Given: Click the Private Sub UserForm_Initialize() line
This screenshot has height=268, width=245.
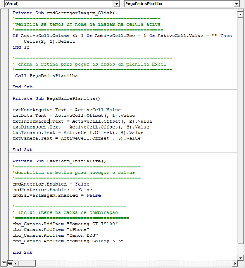Looking at the screenshot, I should tap(59, 161).
